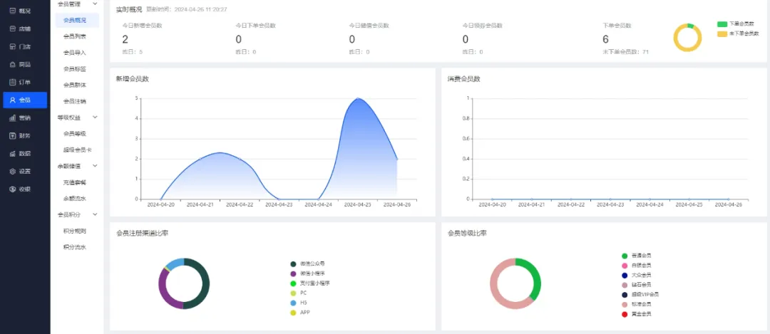770x334 pixels.
Task: Click the 今日下单会员数 label
Action: coord(256,26)
